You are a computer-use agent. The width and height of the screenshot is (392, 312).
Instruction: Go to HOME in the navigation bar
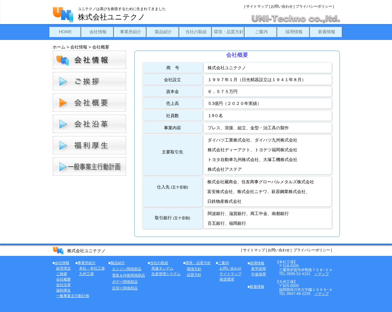65,32
